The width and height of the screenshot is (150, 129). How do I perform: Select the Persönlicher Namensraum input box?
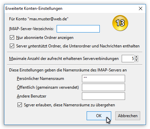coord(103,79)
